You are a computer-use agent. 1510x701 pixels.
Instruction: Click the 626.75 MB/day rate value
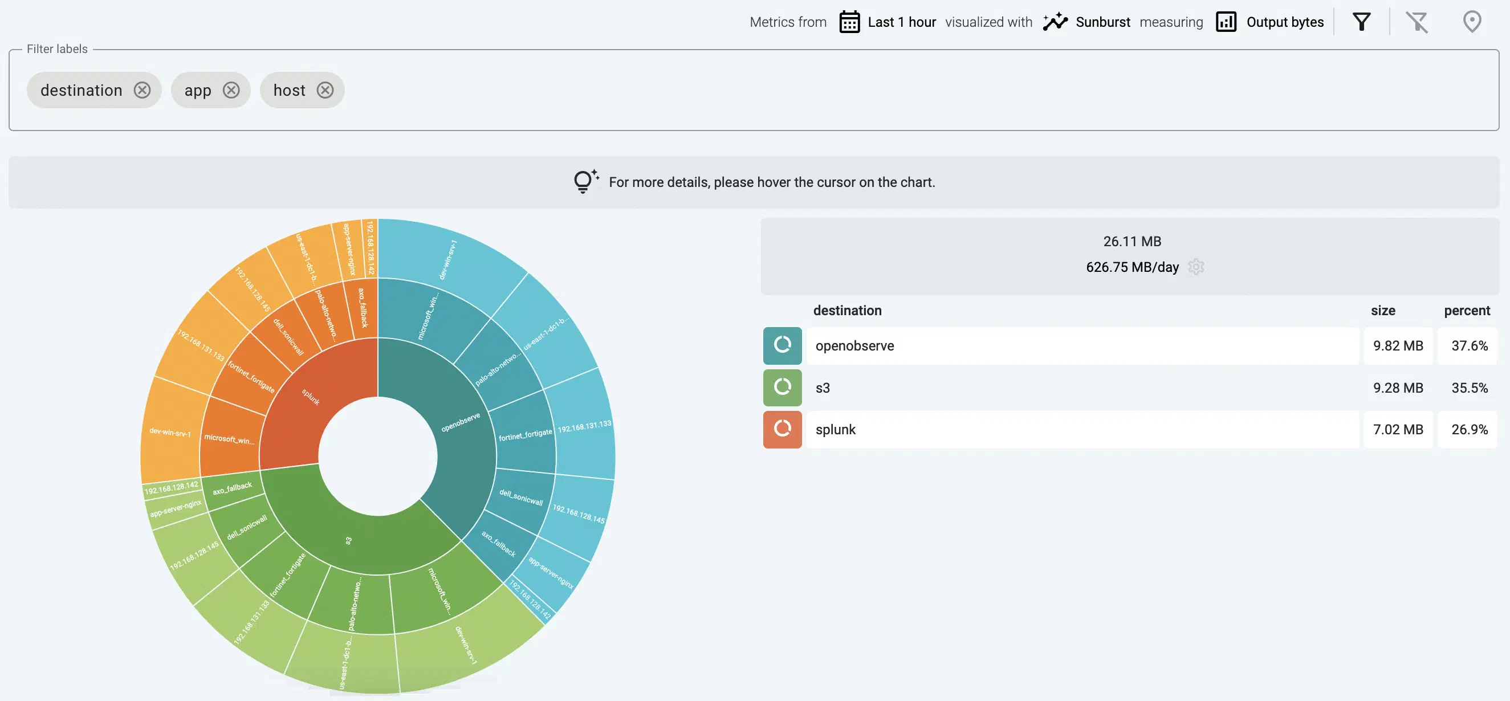click(1132, 267)
